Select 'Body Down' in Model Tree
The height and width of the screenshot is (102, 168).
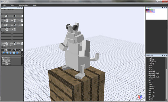coord(152,62)
